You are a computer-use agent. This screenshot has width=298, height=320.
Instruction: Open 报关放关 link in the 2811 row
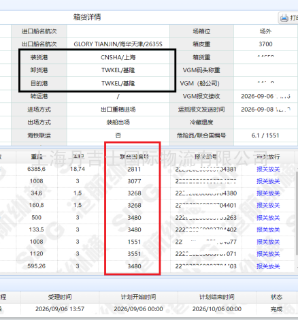click(x=268, y=170)
